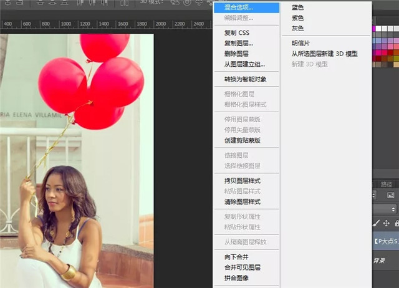Click 创建剪贴蒙版 menu entry
This screenshot has height=288, width=399.
[x=242, y=140]
